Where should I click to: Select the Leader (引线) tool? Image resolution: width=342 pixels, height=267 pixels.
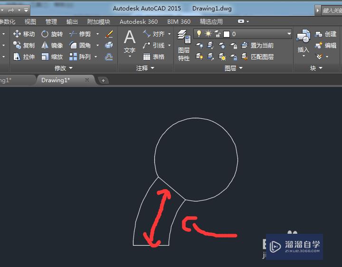pyautogui.click(x=153, y=45)
